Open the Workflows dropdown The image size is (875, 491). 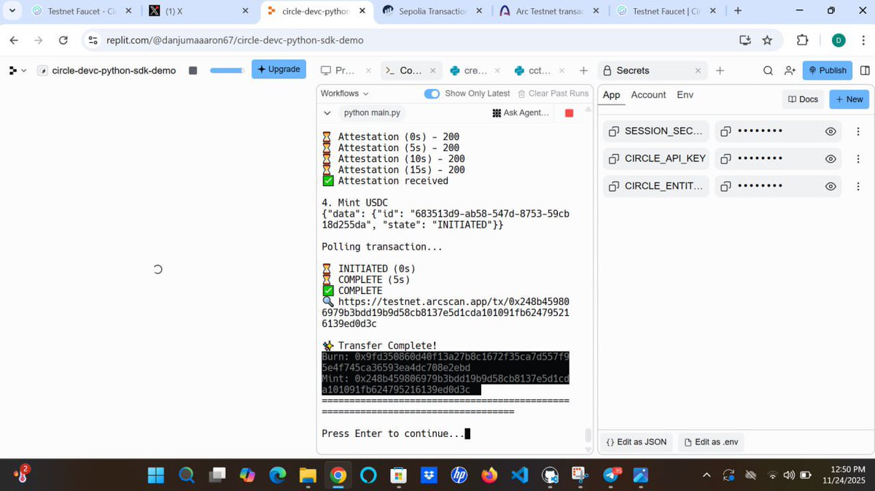(x=343, y=93)
